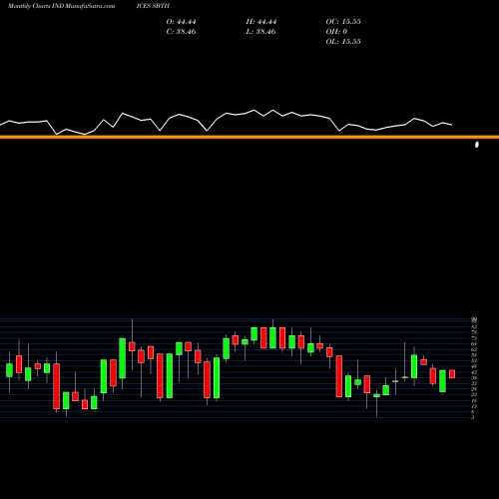Select the open value 'O: 44.44'
The width and height of the screenshot is (499, 499).
tap(181, 22)
